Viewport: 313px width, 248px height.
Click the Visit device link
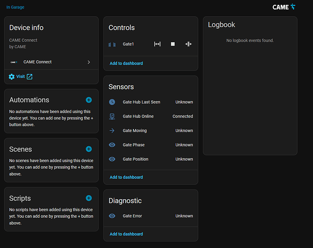pyautogui.click(x=20, y=77)
